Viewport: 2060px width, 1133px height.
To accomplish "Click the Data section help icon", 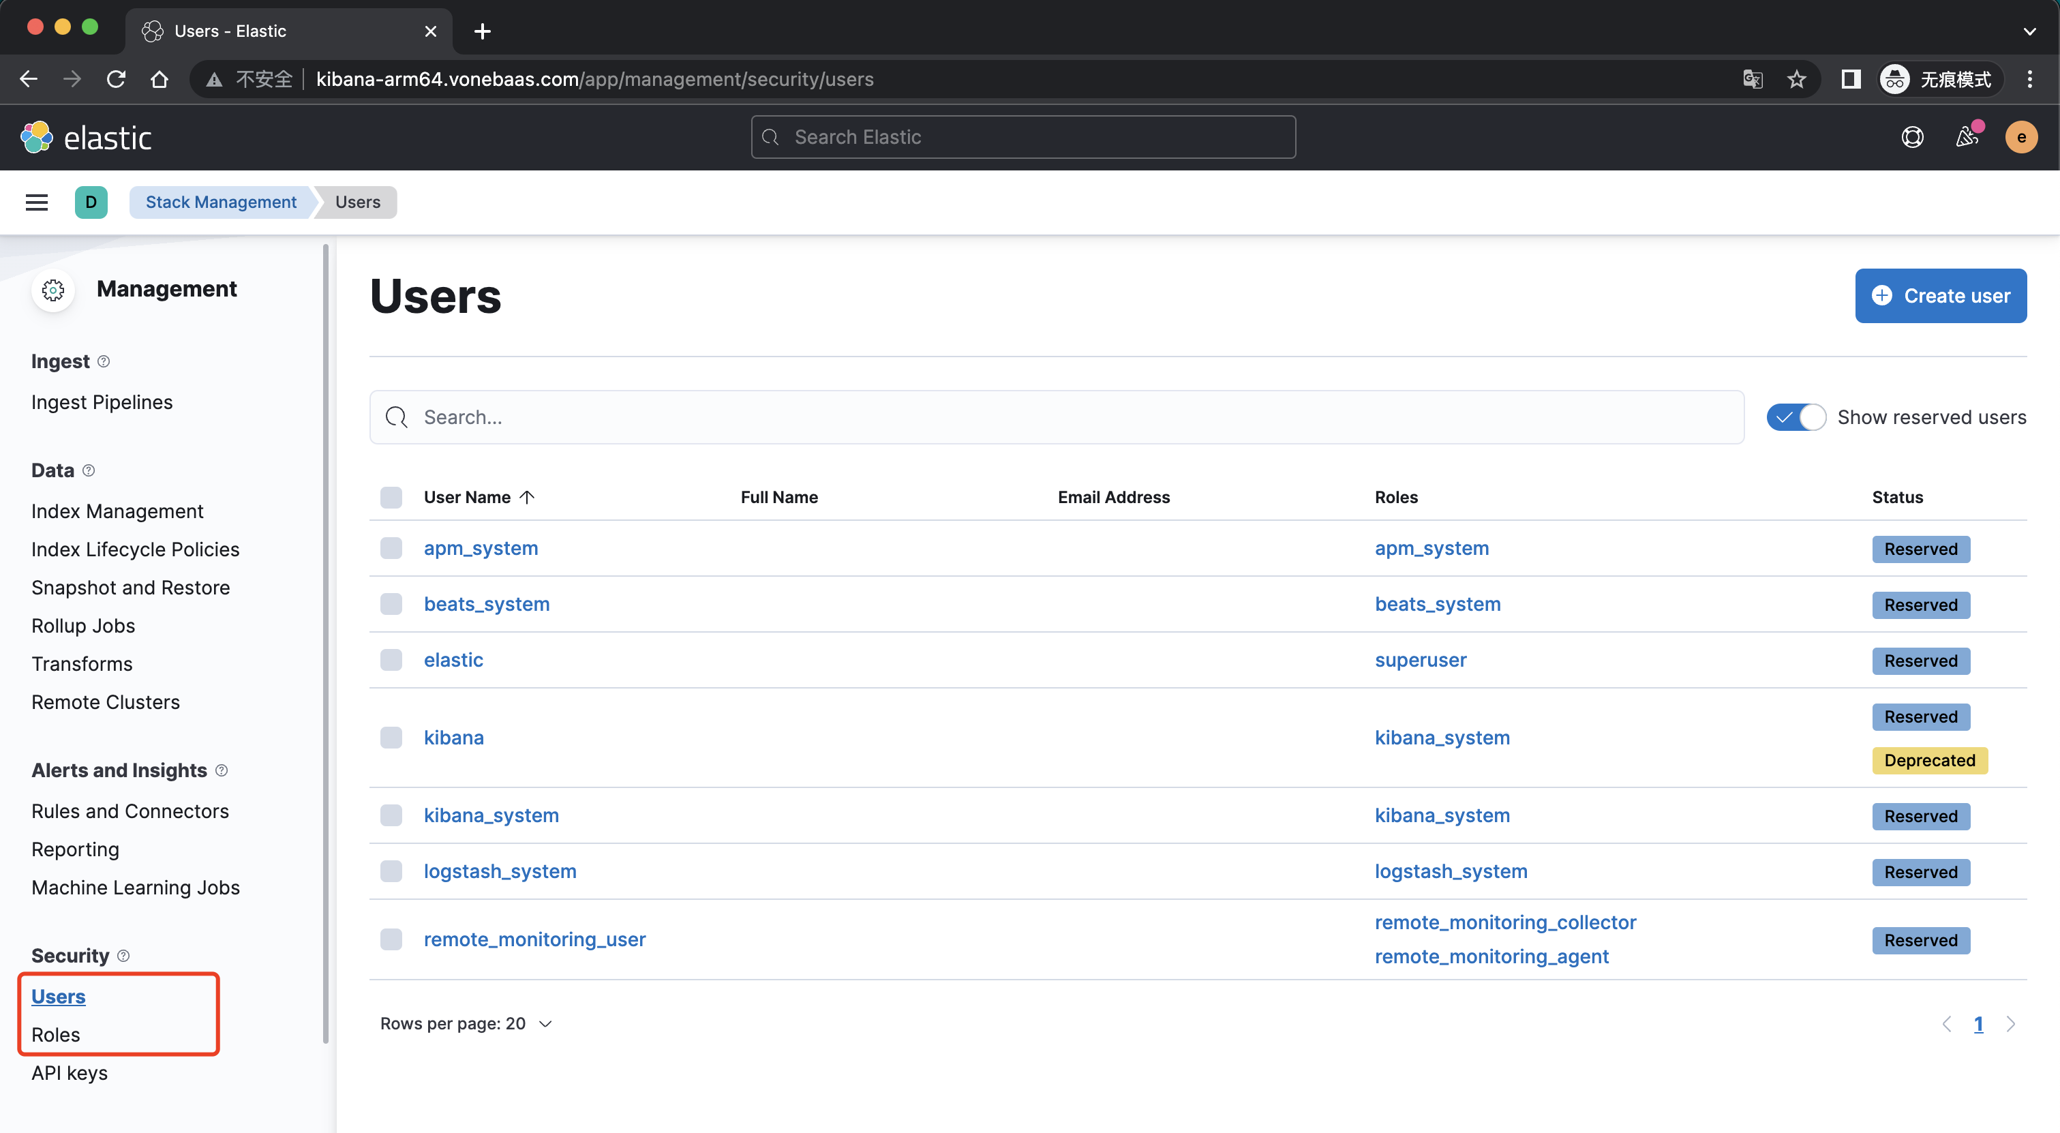I will coord(89,470).
